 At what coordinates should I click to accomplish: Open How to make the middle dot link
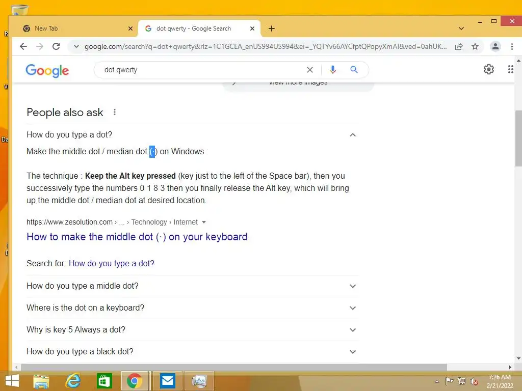click(x=137, y=237)
